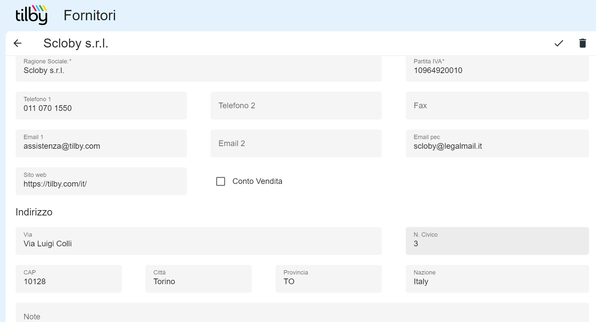The height and width of the screenshot is (322, 596).
Task: Go back using the left arrow icon
Action: click(x=18, y=43)
